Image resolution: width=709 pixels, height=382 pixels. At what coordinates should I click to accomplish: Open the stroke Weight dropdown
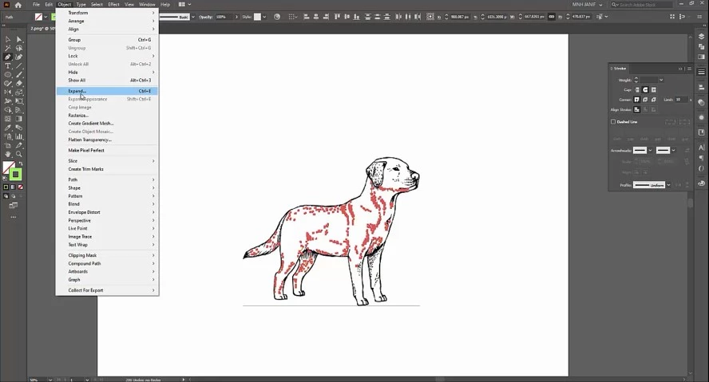pos(661,80)
